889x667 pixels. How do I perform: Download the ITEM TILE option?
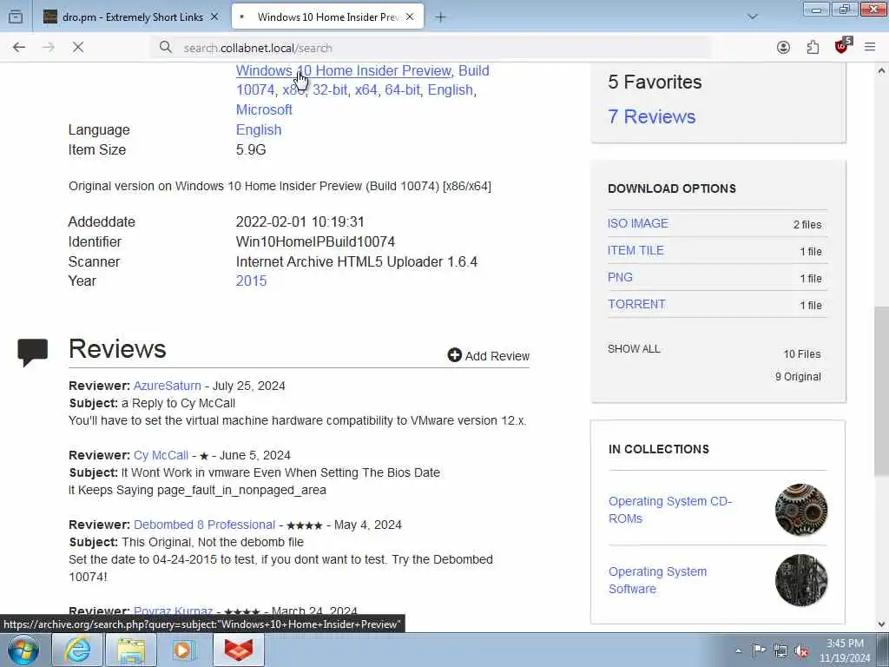pyautogui.click(x=635, y=251)
